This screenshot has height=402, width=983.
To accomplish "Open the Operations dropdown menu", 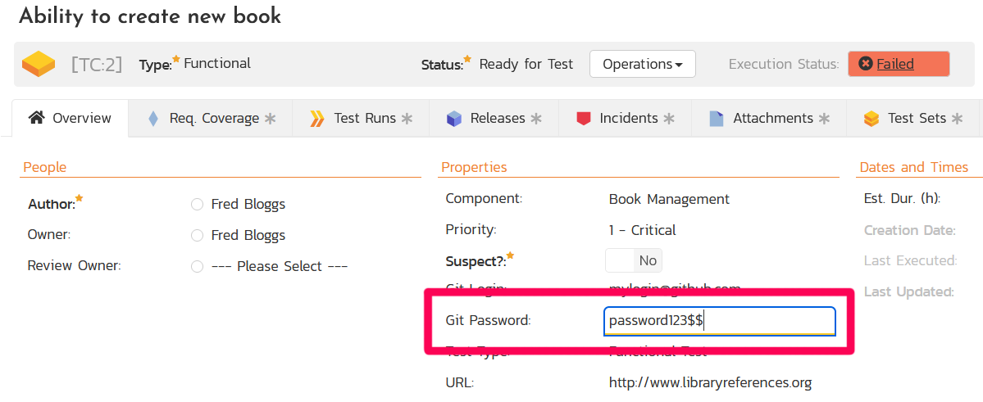I will tap(642, 64).
